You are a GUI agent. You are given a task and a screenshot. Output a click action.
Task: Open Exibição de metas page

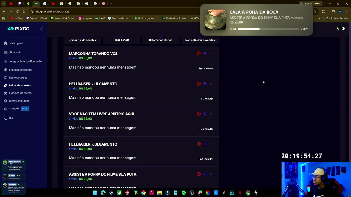(18, 93)
